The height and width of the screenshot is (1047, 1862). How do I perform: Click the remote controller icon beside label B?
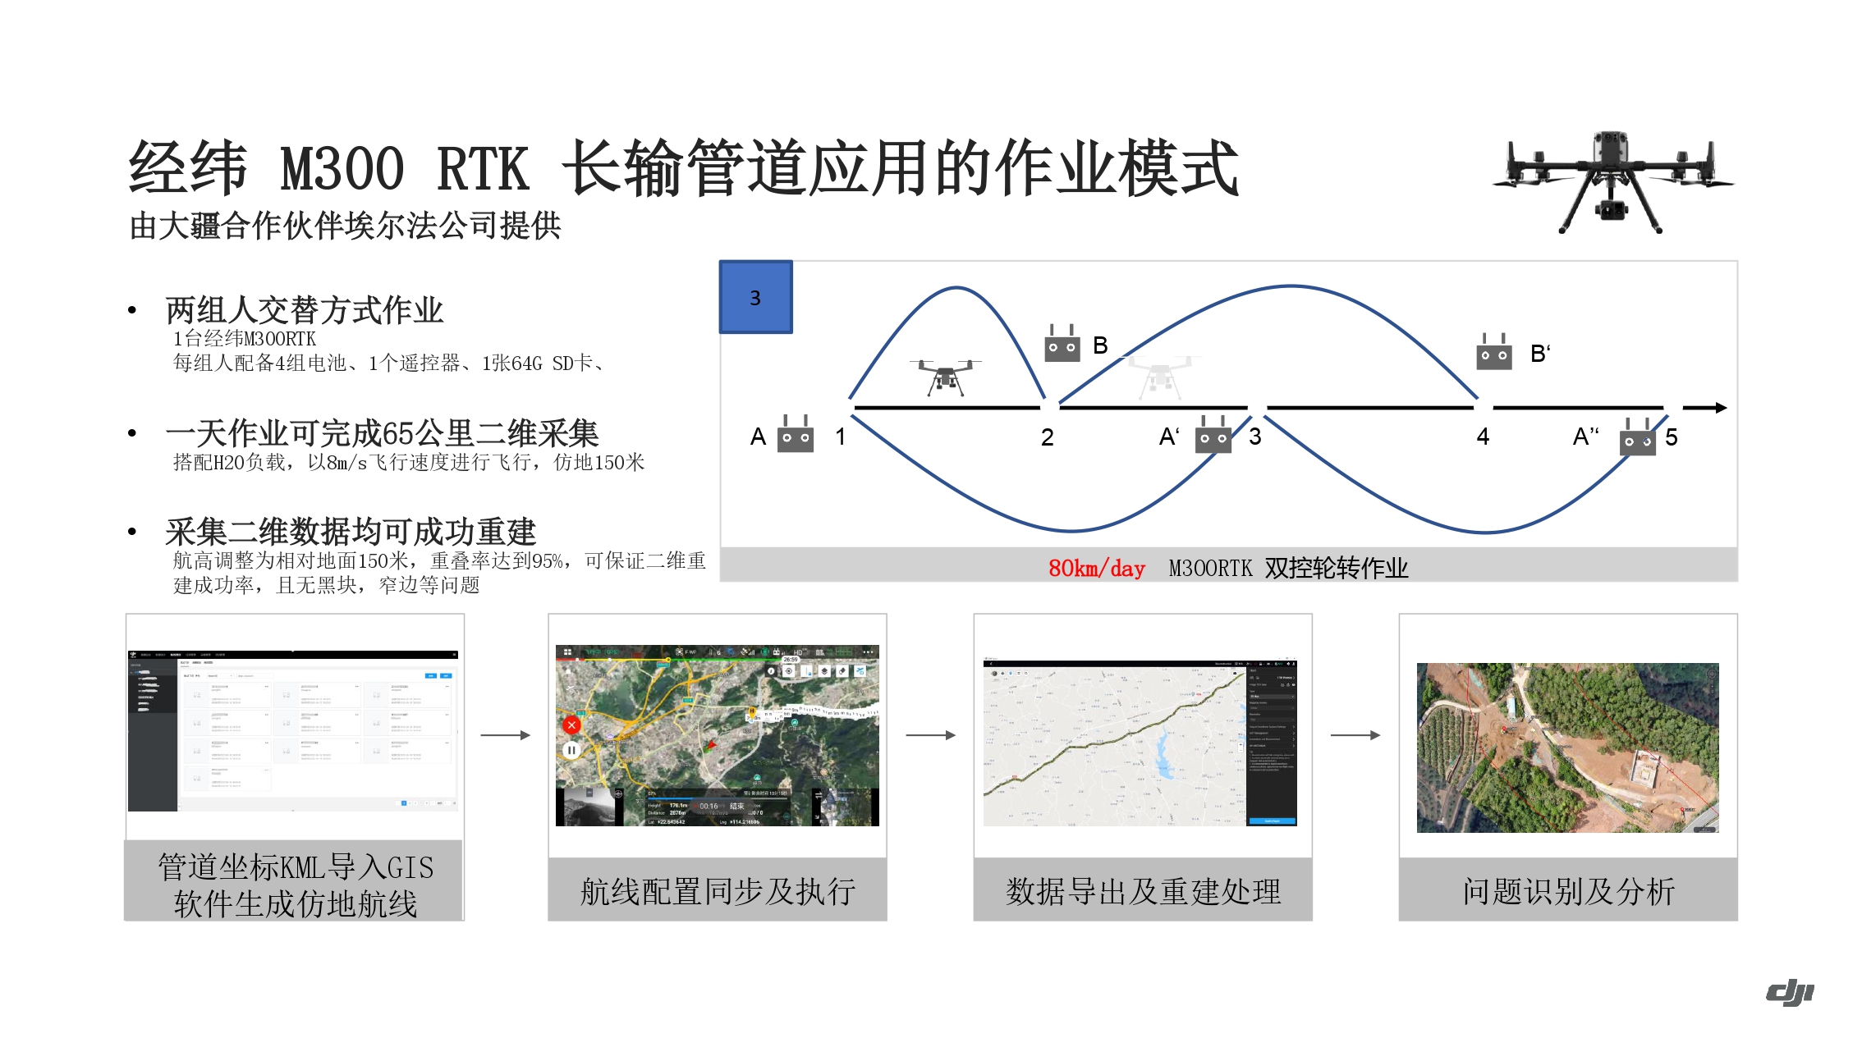[x=1062, y=344]
